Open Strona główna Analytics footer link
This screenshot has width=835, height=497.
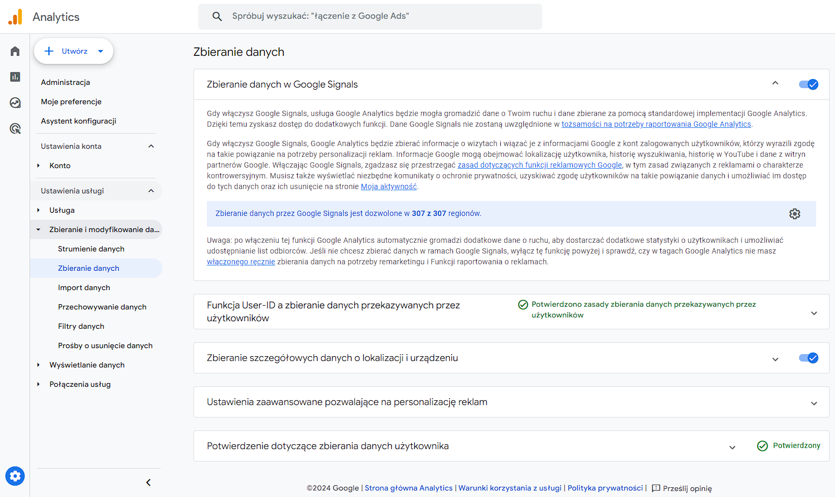(x=408, y=488)
